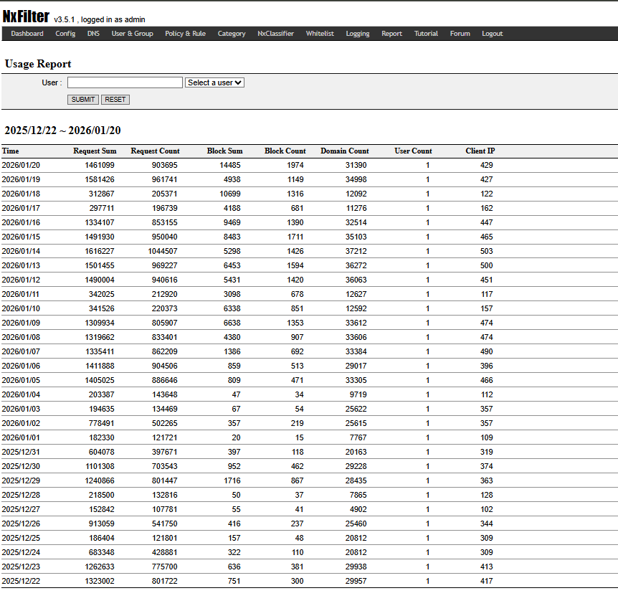Select request count 1044507
Viewport: 618px width, 611px height.
point(162,251)
